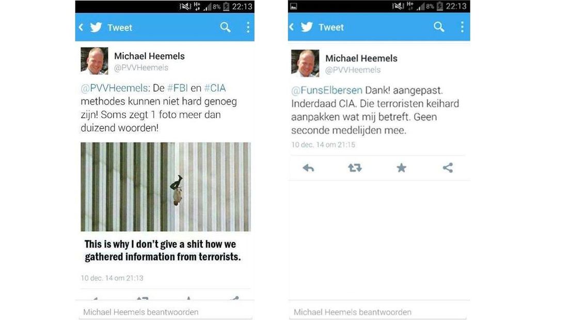Open the three-dot menu in right tweet header
The image size is (570, 320).
(462, 27)
